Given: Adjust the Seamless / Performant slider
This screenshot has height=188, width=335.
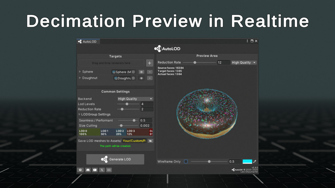Looking at the screenshot, I should pyautogui.click(x=128, y=120).
